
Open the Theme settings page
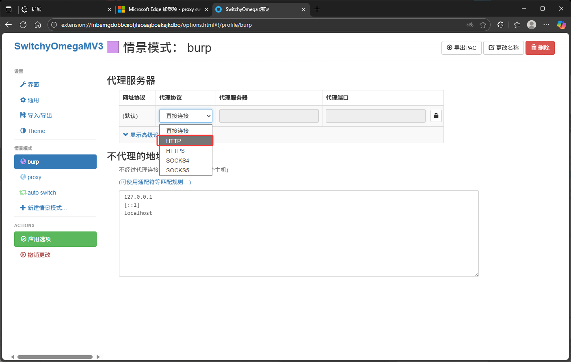click(33, 131)
